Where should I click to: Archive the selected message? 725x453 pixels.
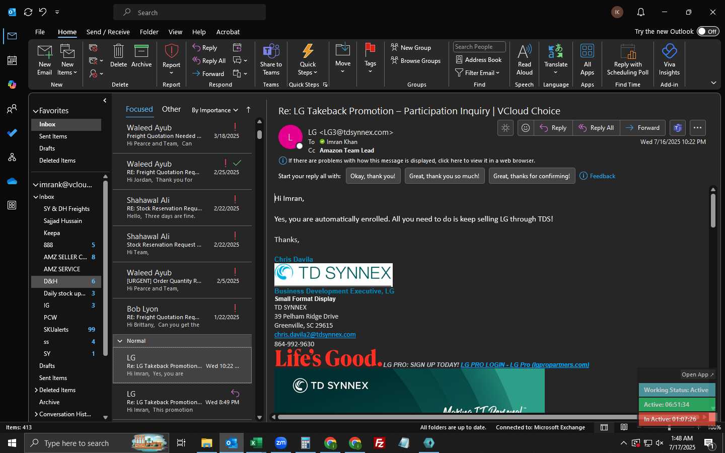point(141,56)
